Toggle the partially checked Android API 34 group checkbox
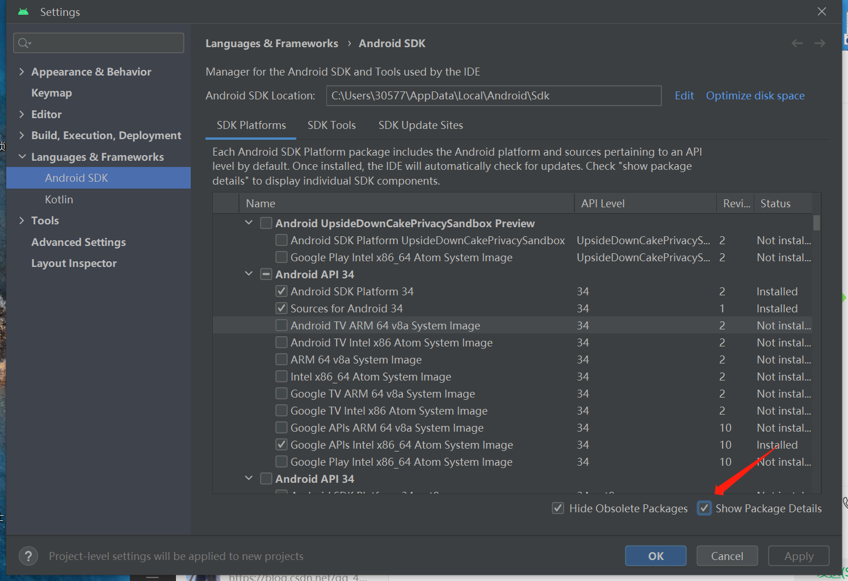The width and height of the screenshot is (848, 581). point(266,274)
